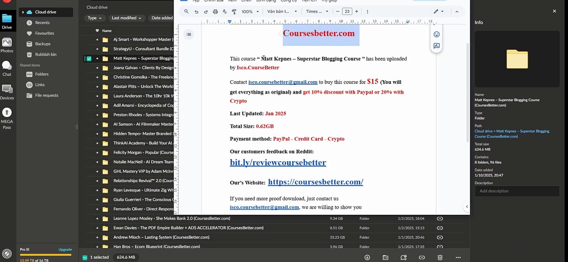Image resolution: width=568 pixels, height=262 pixels.
Task: Collapse the document menus with the chevron
Action: click(457, 12)
